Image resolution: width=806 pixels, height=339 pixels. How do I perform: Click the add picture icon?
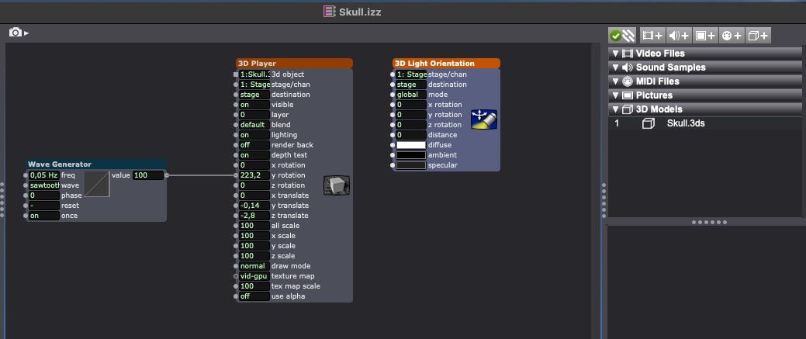tap(705, 36)
